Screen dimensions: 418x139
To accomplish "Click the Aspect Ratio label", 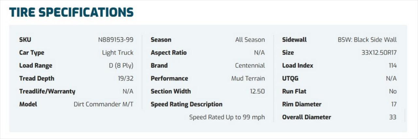I will [x=169, y=53].
